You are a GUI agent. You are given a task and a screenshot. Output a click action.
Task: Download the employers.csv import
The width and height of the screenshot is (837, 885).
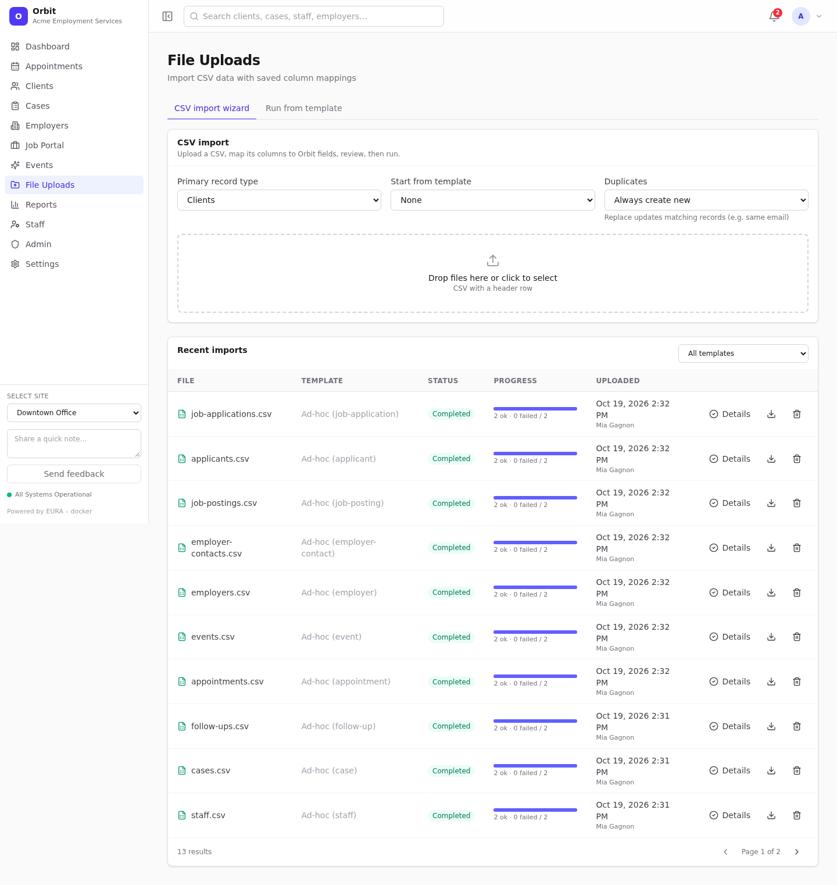[771, 593]
